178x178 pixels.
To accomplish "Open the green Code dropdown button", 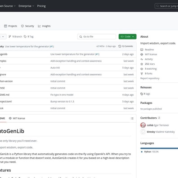I will [128, 36].
